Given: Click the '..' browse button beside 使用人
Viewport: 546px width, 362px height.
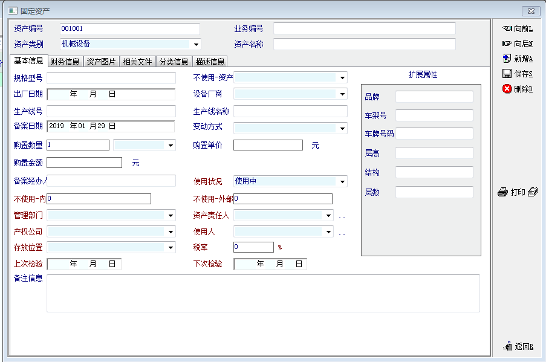Looking at the screenshot, I should coord(342,232).
